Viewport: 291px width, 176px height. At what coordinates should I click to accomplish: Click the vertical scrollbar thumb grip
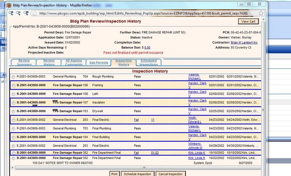pyautogui.click(x=263, y=110)
